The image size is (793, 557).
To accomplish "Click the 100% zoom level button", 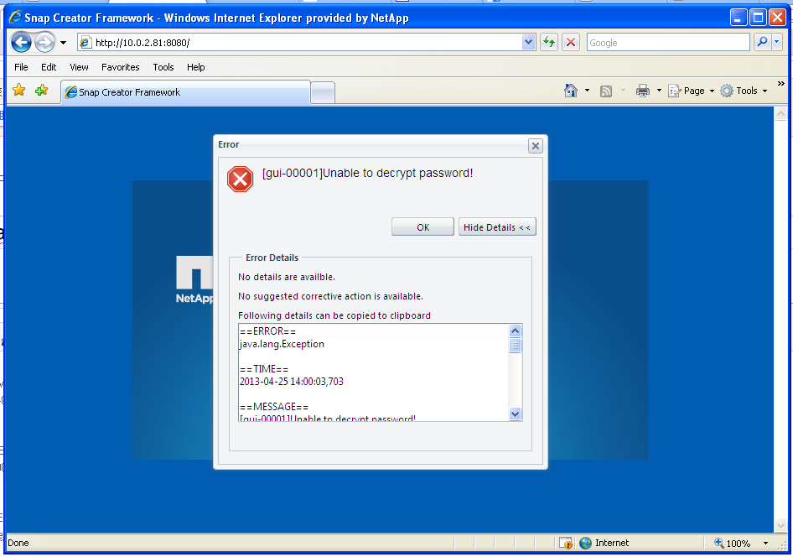I will pyautogui.click(x=733, y=544).
